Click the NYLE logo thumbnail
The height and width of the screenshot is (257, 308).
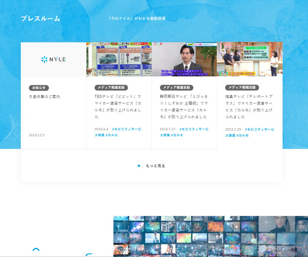53,59
